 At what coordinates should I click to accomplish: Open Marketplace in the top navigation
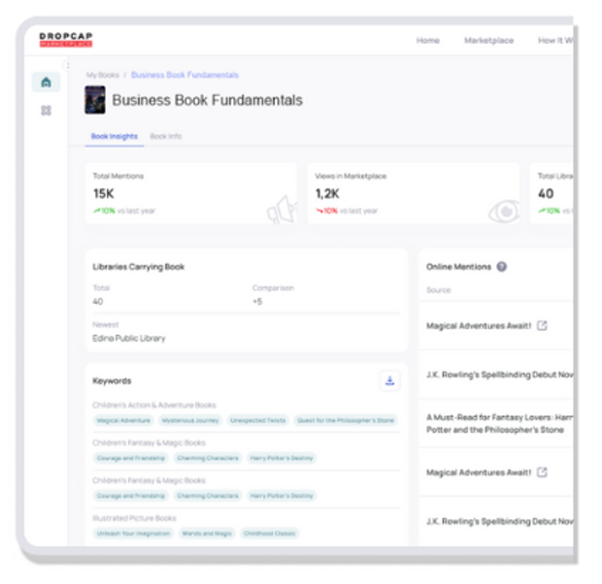pyautogui.click(x=488, y=41)
